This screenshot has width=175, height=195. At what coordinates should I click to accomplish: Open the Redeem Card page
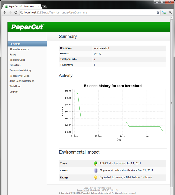17,60
